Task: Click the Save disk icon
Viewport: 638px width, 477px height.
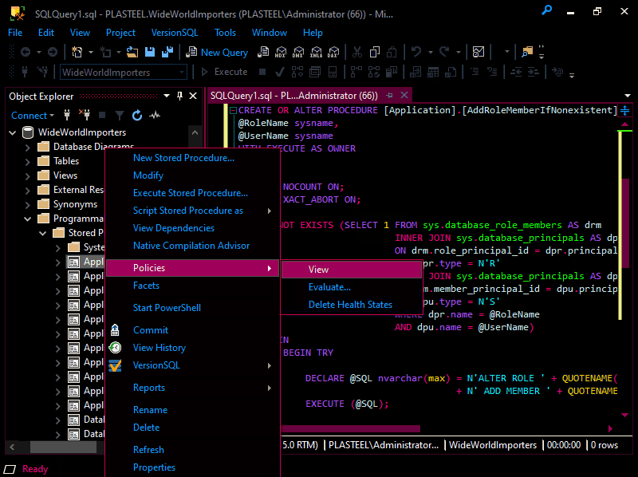Action: [150, 52]
